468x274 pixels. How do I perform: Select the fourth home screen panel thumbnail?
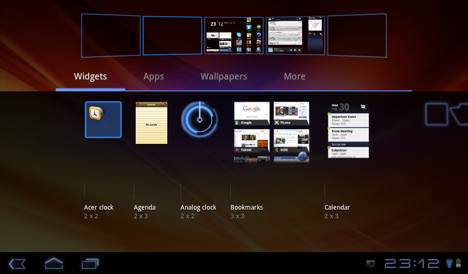(295, 36)
